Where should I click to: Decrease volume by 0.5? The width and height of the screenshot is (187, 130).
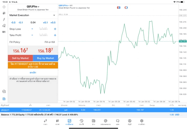pyautogui.click(x=13, y=23)
